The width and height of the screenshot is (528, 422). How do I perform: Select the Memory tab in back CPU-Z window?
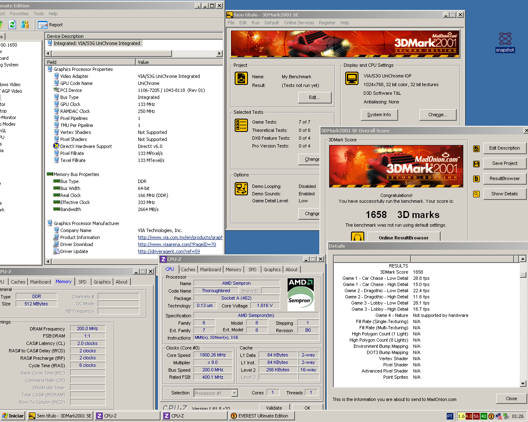(x=64, y=281)
